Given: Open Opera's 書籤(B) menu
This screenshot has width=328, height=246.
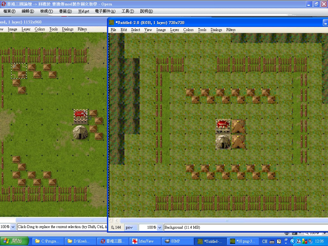Looking at the screenshot, I should (x=65, y=11).
